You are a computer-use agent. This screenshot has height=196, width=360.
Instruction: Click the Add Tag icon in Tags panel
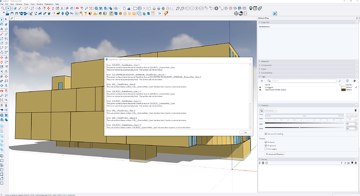(262, 81)
